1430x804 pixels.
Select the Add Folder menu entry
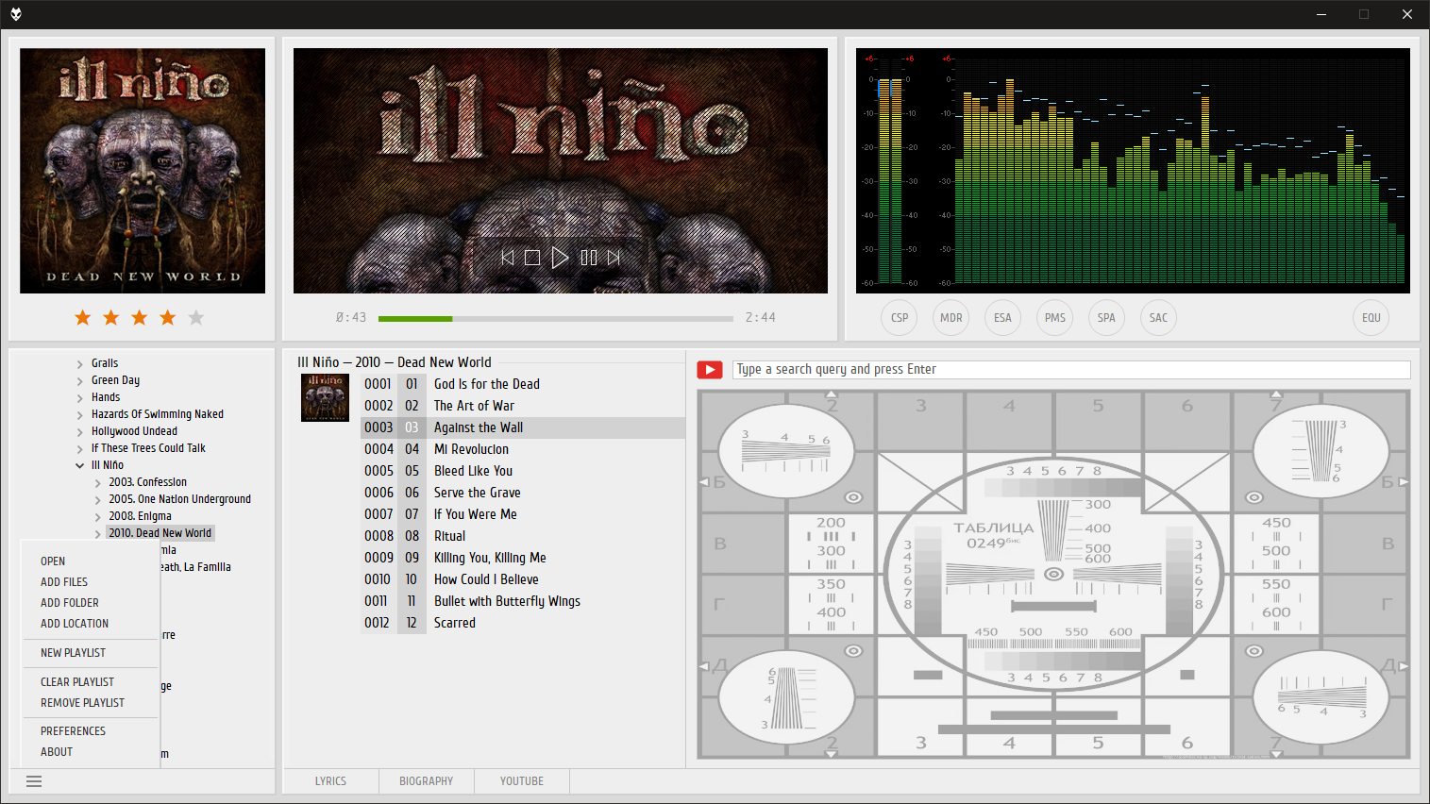[69, 603]
